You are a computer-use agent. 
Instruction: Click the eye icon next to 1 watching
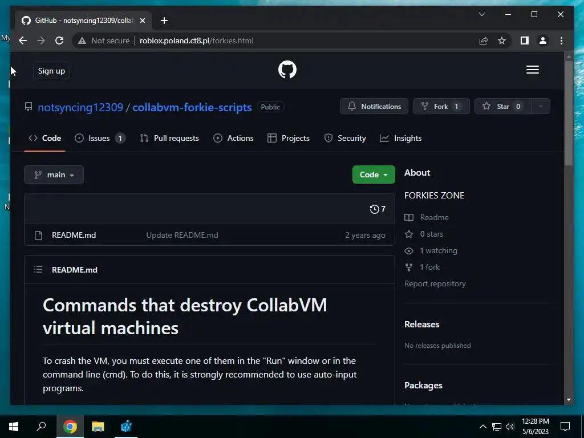(409, 251)
